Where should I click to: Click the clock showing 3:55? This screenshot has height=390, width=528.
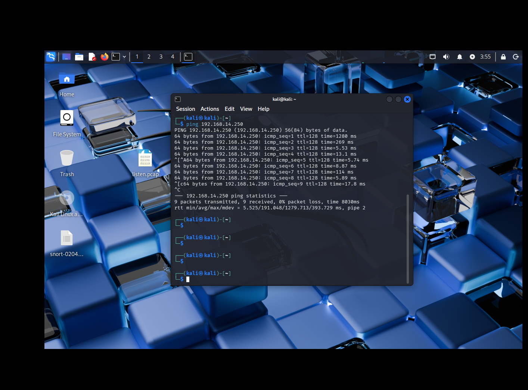[485, 57]
